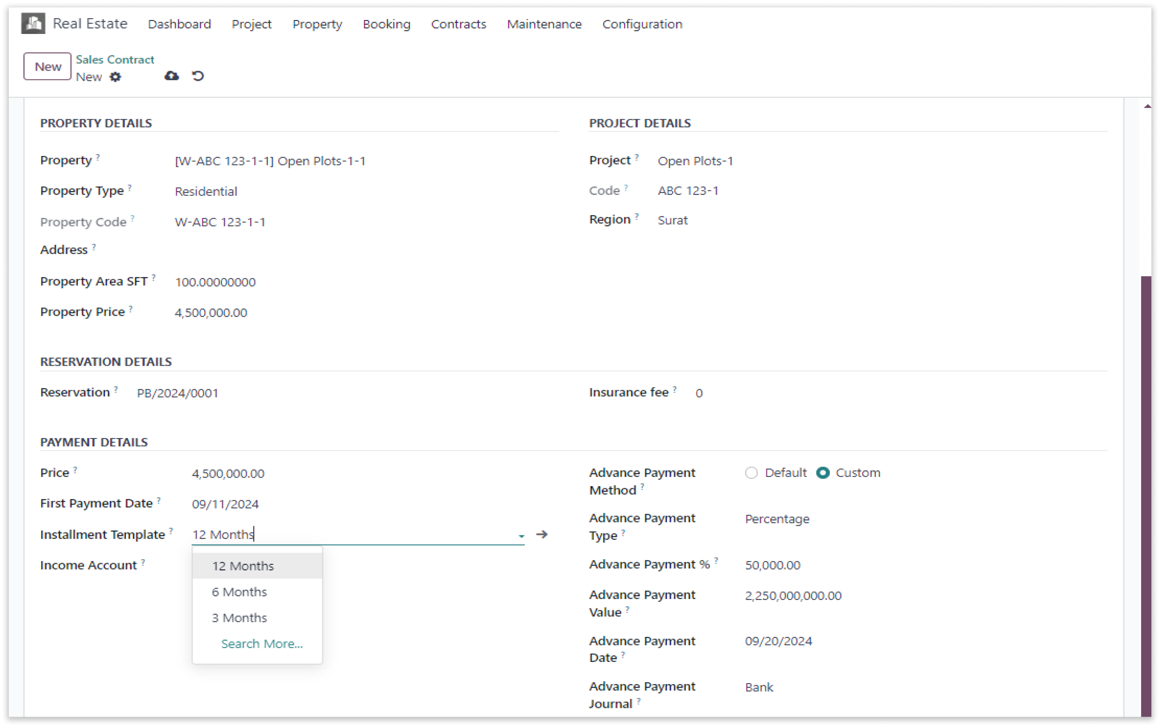The image size is (1159, 726).
Task: Click the Region value Surat
Action: click(672, 221)
